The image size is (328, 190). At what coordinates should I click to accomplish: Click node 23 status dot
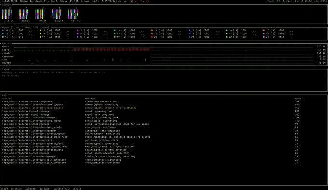264,37
